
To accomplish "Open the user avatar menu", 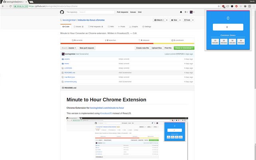I will click(x=192, y=12).
